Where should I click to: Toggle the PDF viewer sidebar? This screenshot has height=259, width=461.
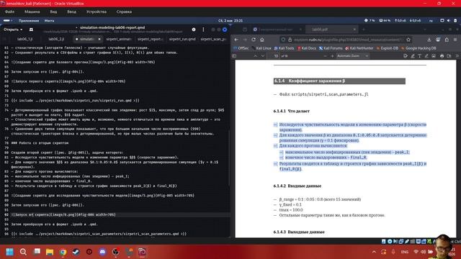(x=234, y=56)
